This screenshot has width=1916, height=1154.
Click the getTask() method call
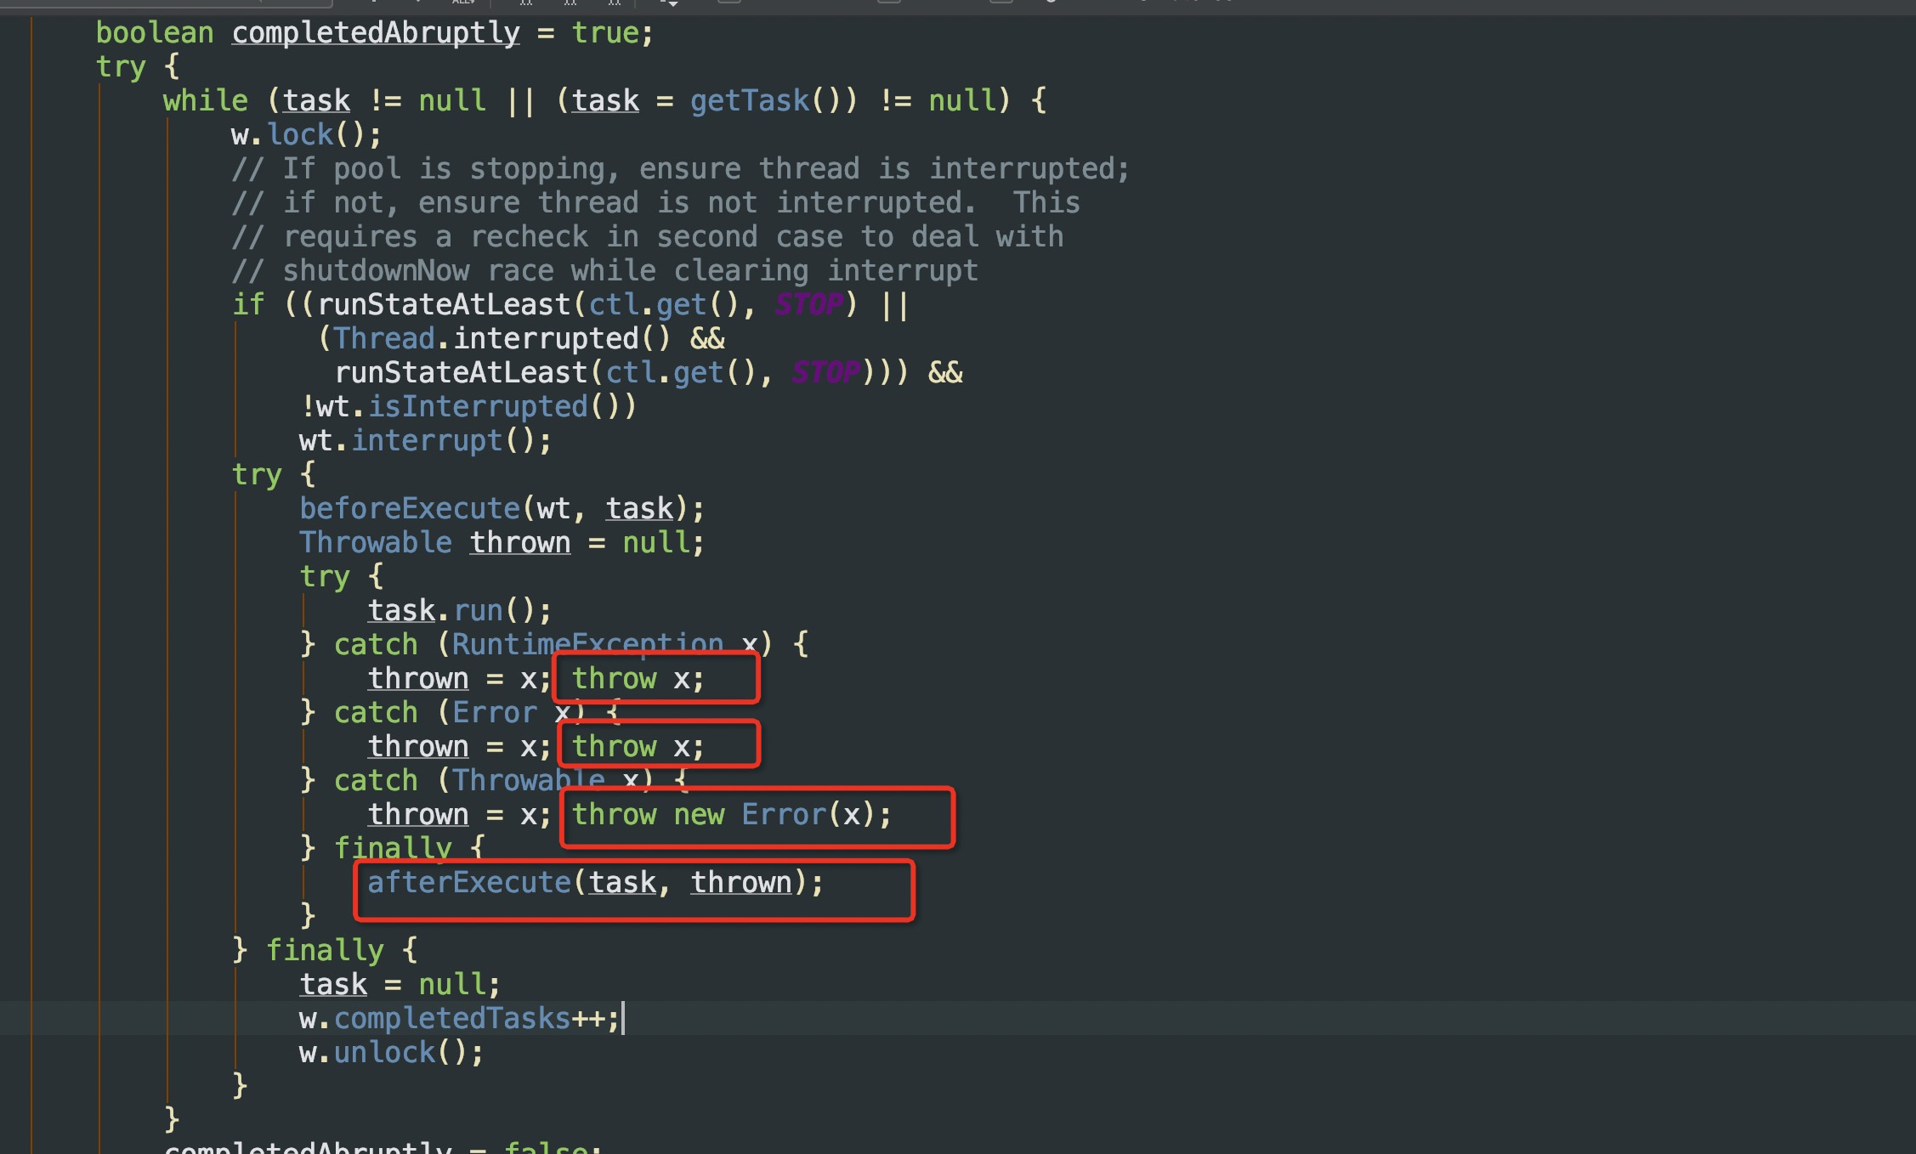coord(750,101)
